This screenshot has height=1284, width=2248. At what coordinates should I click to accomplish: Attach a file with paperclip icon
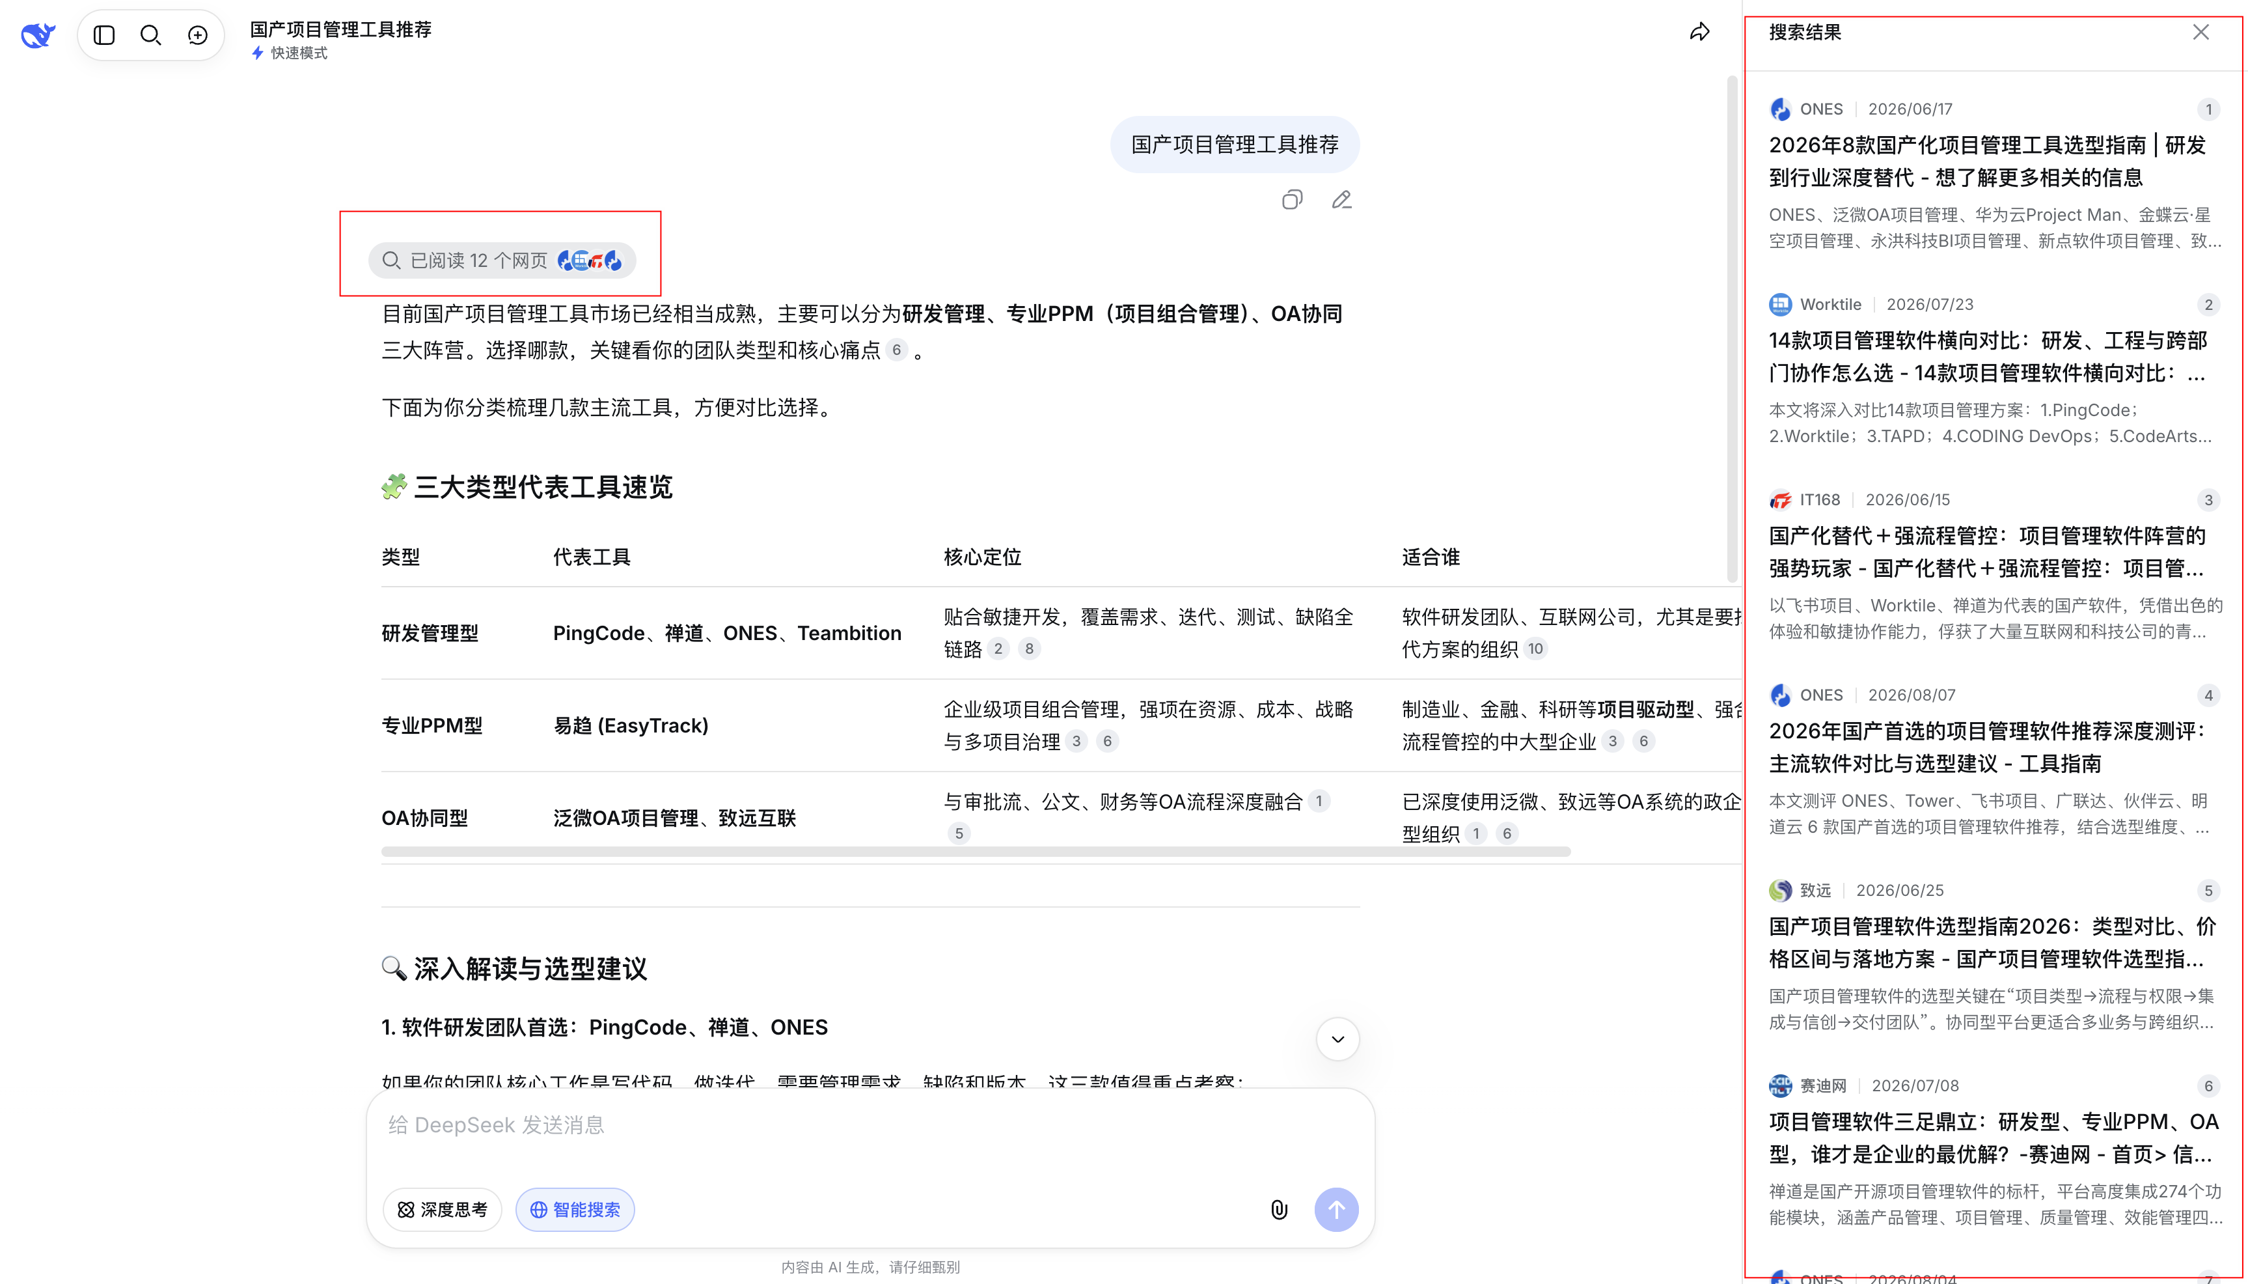coord(1280,1210)
